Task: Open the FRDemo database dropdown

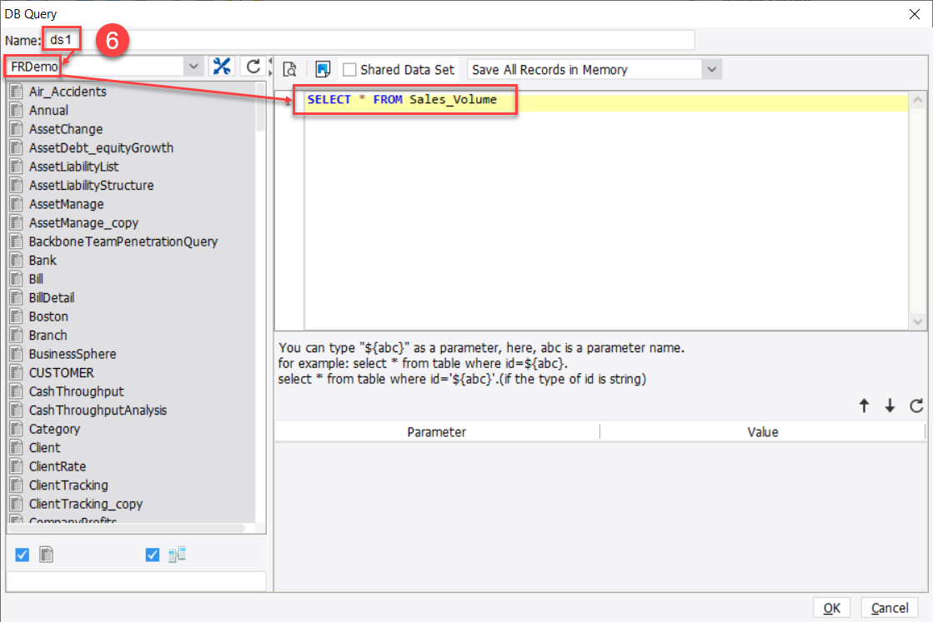Action: [193, 66]
